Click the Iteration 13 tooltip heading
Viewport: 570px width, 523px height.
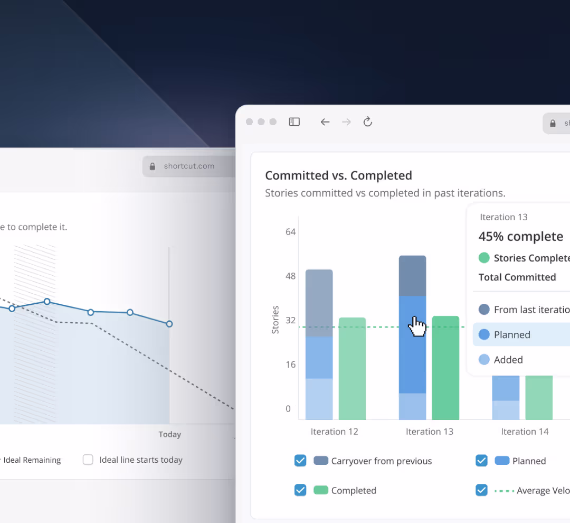(503, 217)
